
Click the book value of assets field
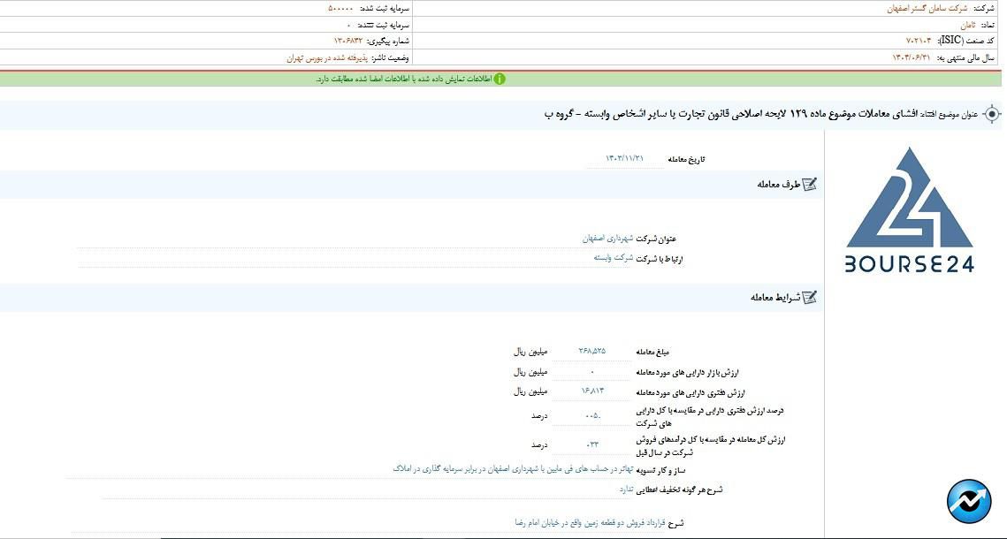tap(591, 391)
